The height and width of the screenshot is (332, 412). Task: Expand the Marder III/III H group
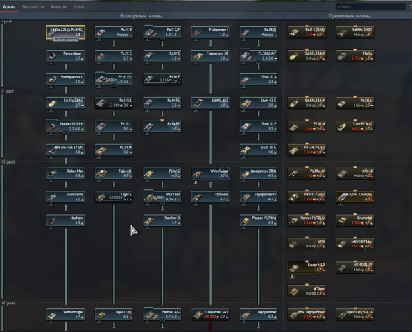(66, 133)
